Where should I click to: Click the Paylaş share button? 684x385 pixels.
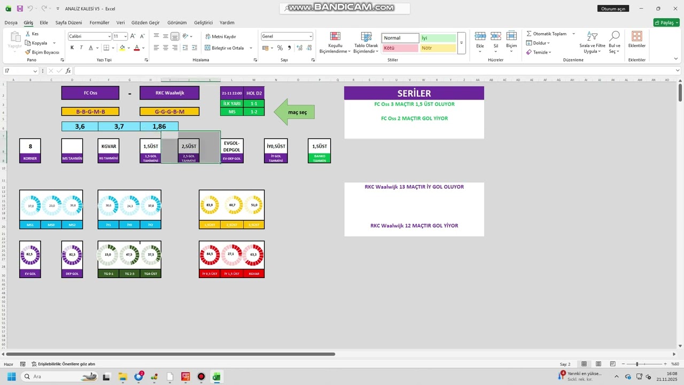click(x=666, y=22)
